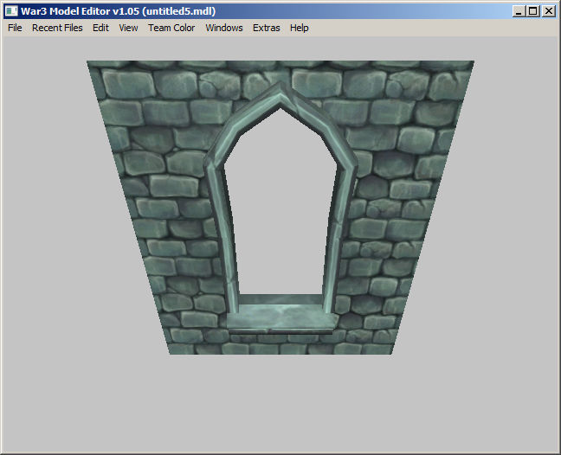Open the Extras menu
This screenshot has height=455, width=561.
[266, 28]
